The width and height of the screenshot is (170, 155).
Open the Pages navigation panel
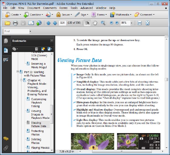click(6, 41)
